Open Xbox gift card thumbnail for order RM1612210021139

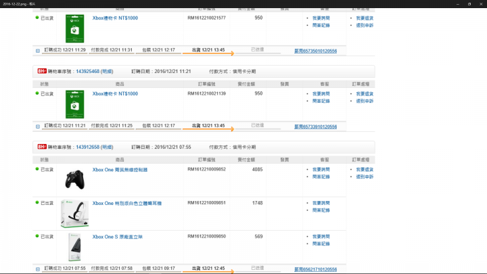click(x=75, y=104)
